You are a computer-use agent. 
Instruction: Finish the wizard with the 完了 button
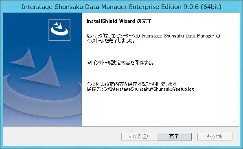click(x=174, y=136)
